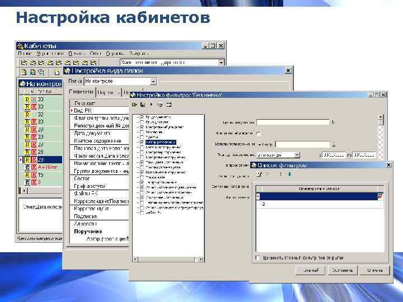Click the new document icon in Кабинеты toolbar

click(x=57, y=72)
